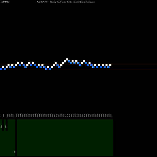
Task: Select the last white Renko brick at the right end
Action: click(110, 65)
